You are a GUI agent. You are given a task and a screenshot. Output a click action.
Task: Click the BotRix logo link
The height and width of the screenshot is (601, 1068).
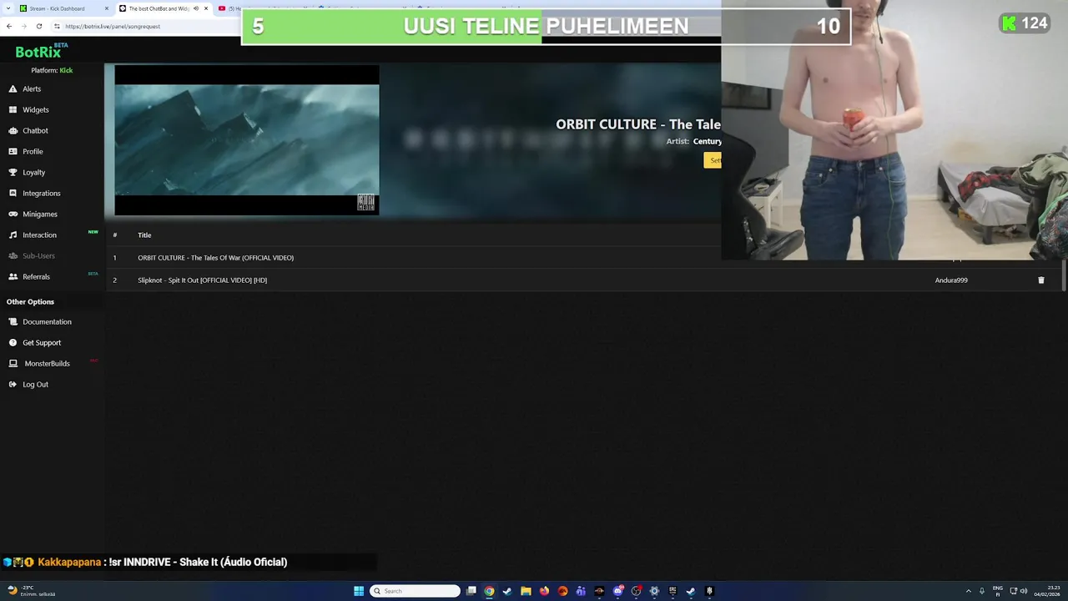click(x=41, y=51)
